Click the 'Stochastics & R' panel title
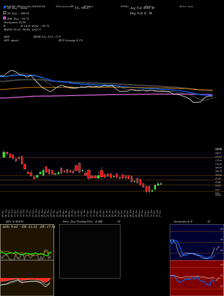Viewport: 224px width, 296px height. (183, 222)
